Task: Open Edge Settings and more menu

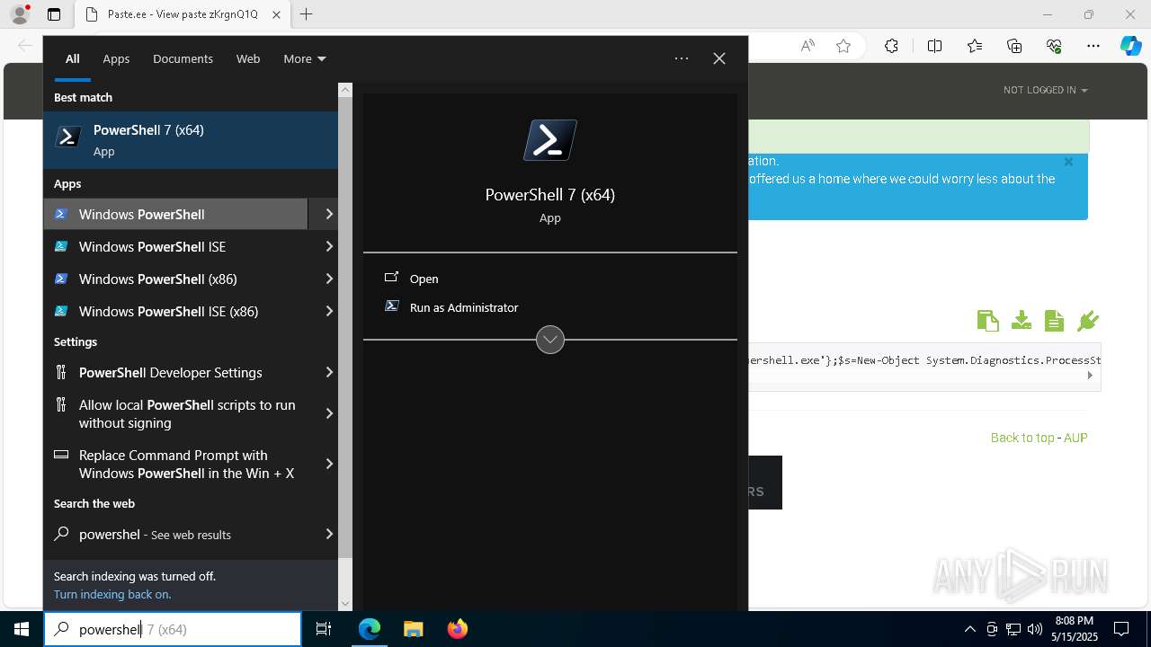Action: pos(1093,46)
